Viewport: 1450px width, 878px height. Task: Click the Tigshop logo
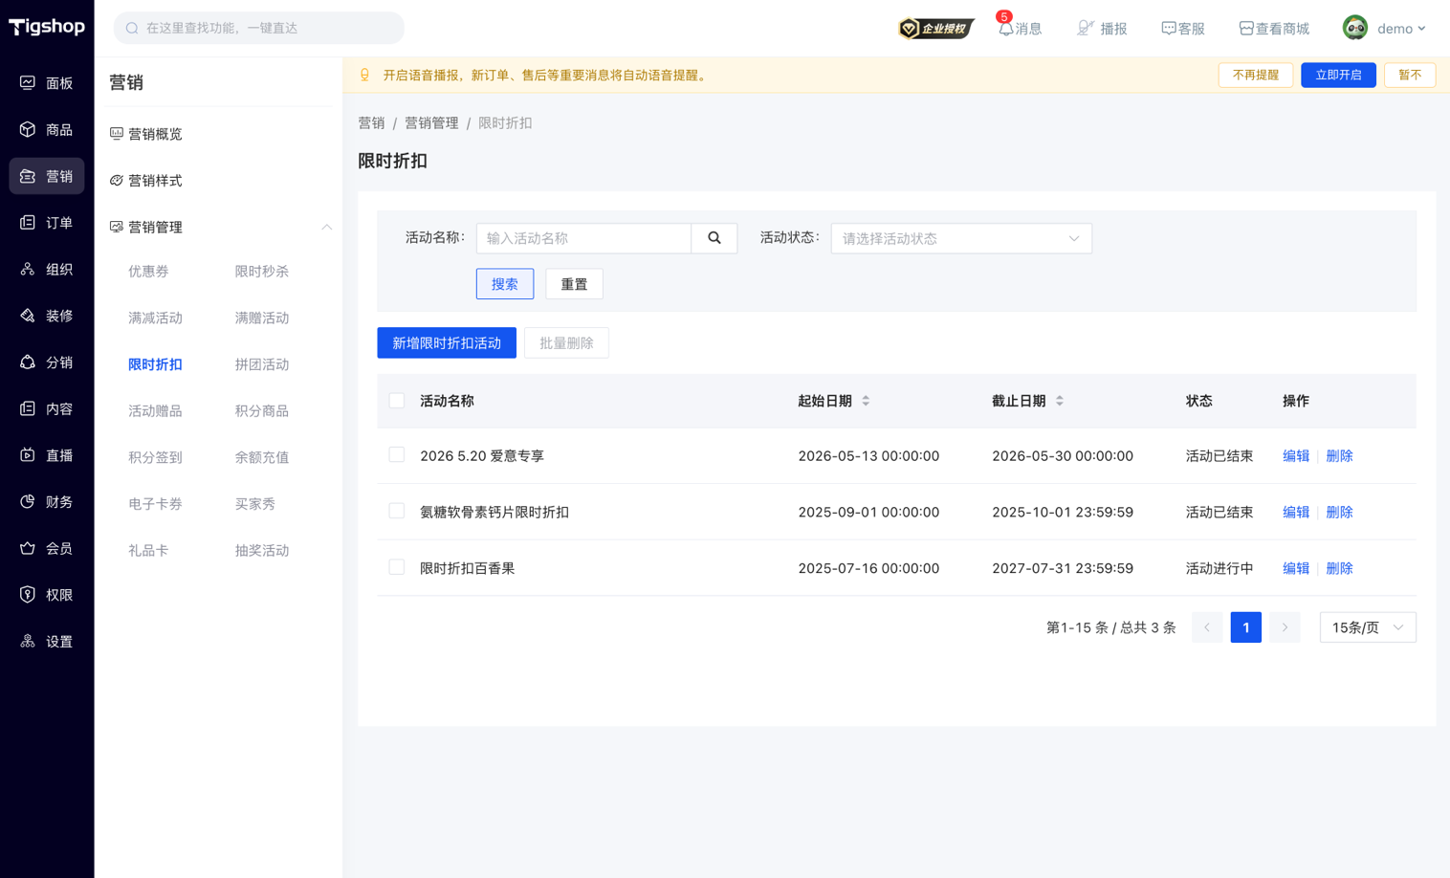point(47,27)
